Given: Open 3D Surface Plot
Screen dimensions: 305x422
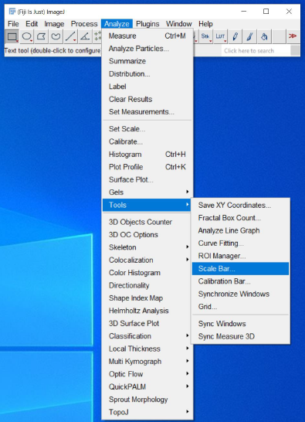Looking at the screenshot, I should coord(147,323).
